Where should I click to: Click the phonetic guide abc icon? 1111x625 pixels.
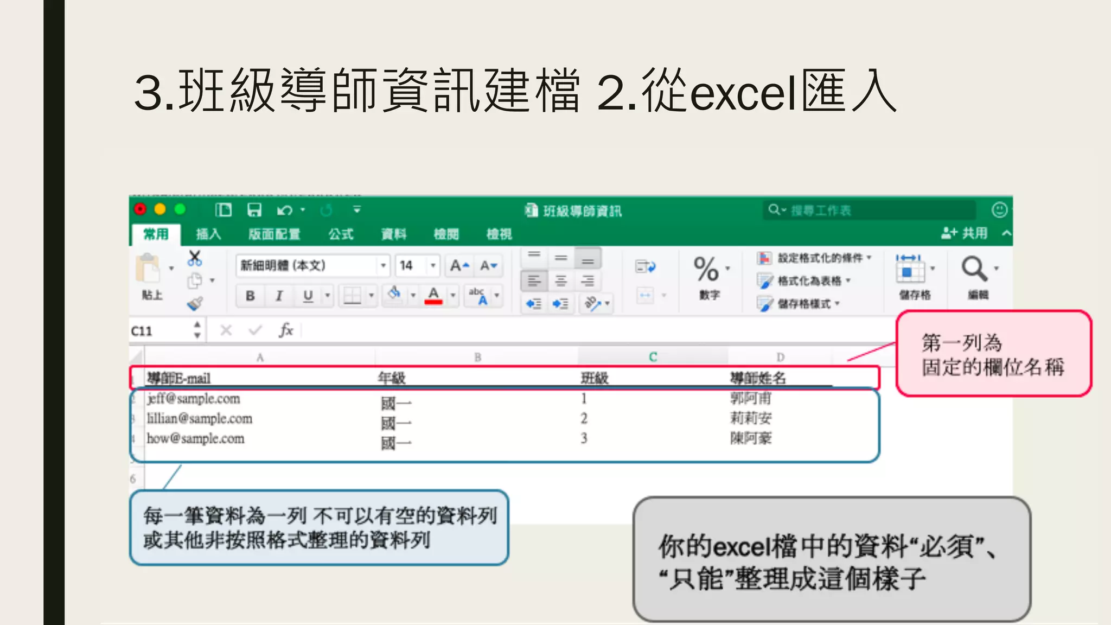478,296
